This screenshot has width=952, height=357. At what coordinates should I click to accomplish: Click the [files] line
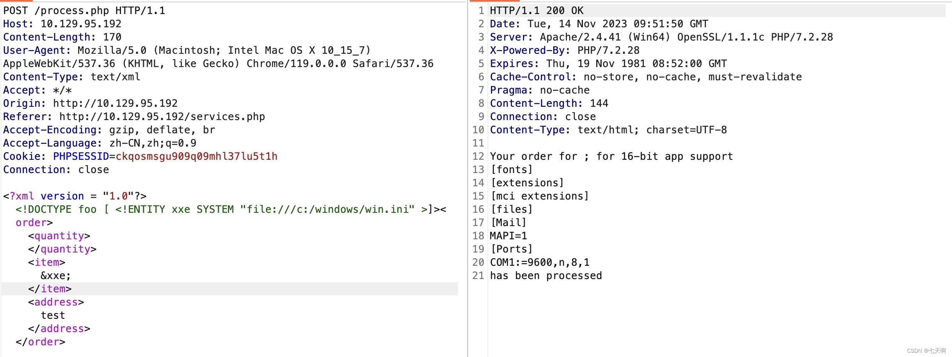[x=512, y=209]
